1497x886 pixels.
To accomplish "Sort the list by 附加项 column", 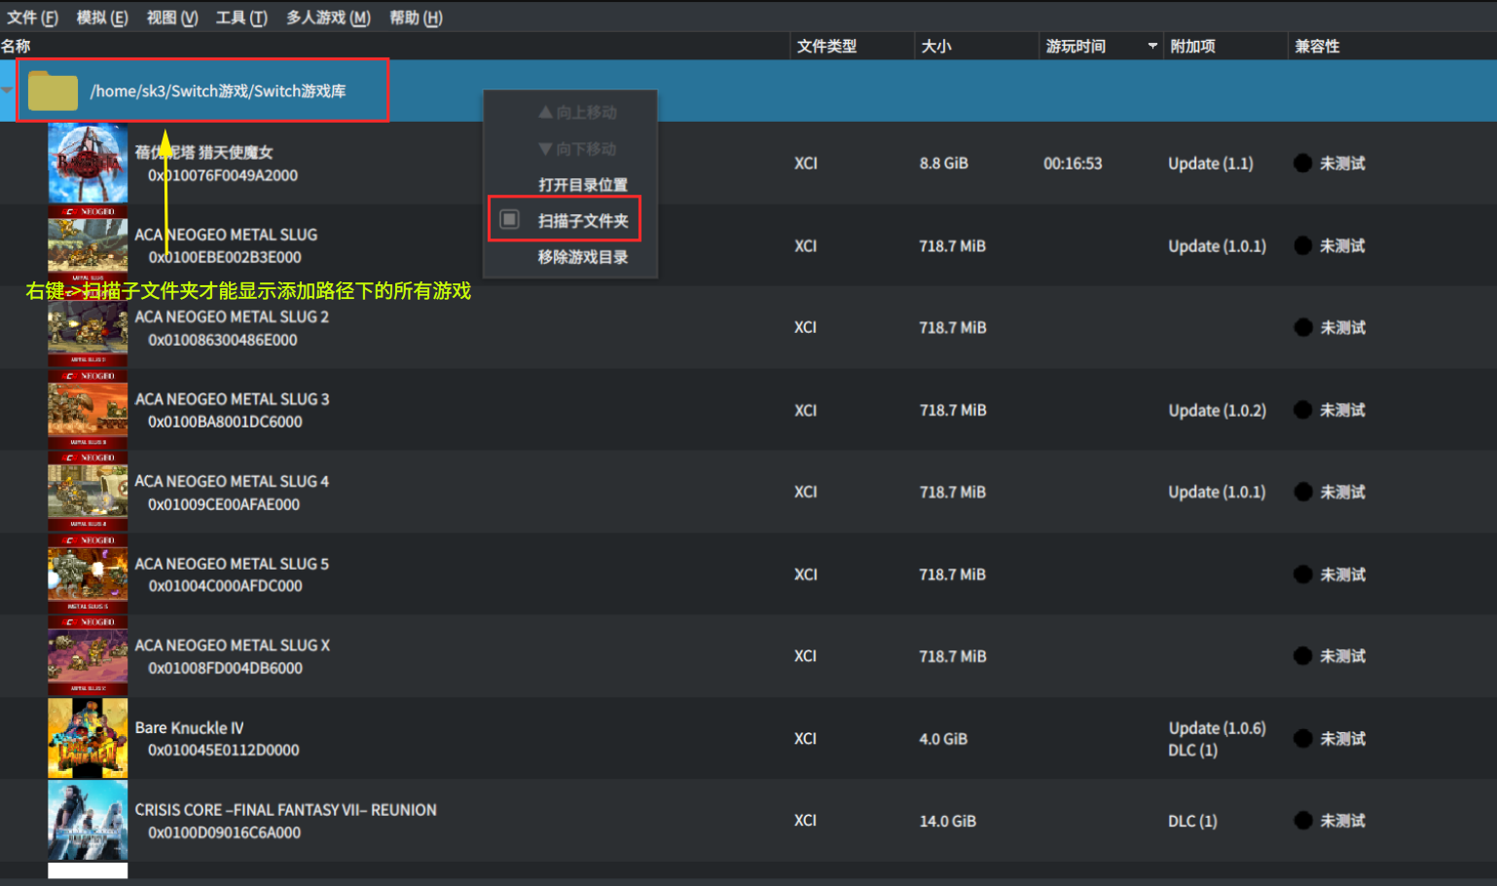I will point(1225,46).
